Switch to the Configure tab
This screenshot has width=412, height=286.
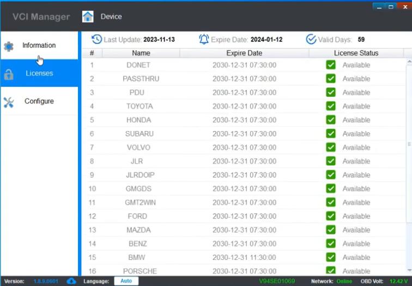tap(39, 101)
